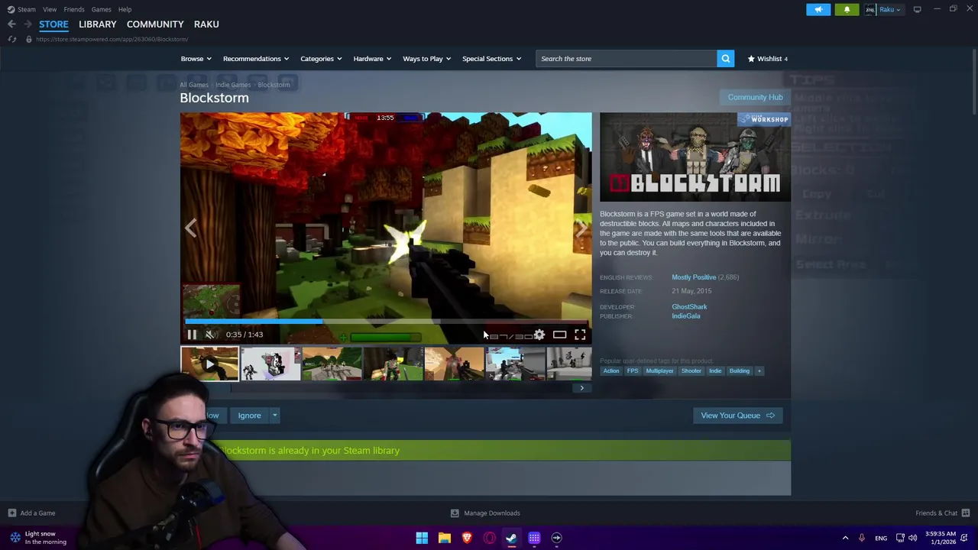Open the Windows Start menu

tap(422, 538)
